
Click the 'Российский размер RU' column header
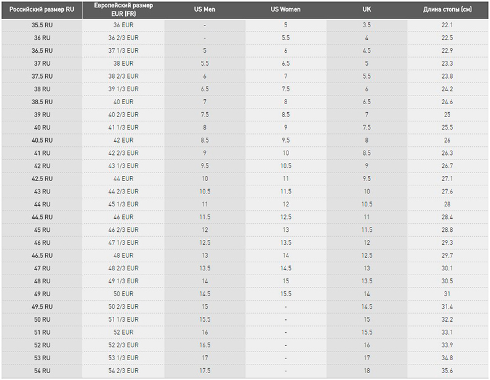pos(42,9)
